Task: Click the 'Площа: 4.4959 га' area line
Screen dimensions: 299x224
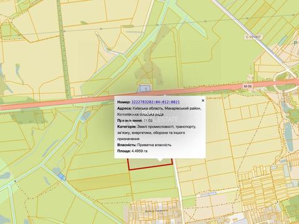Action: coord(133,151)
